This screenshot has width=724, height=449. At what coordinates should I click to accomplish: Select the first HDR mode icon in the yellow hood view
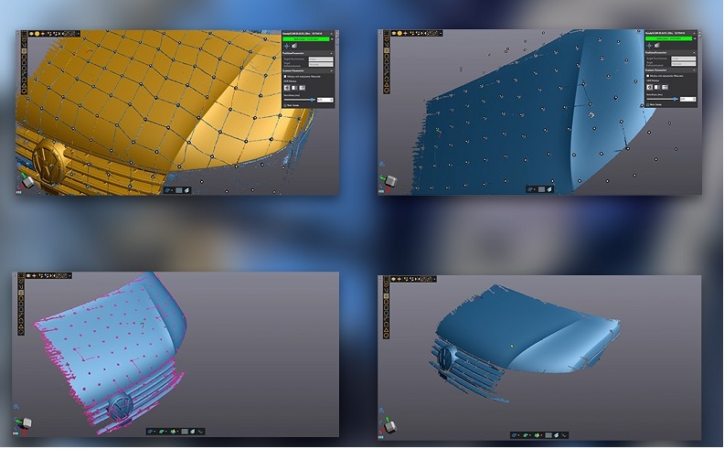coord(287,88)
